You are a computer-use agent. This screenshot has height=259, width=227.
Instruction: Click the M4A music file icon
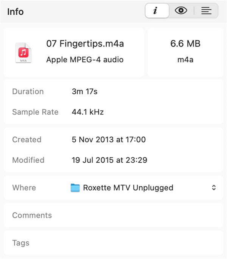(x=23, y=53)
